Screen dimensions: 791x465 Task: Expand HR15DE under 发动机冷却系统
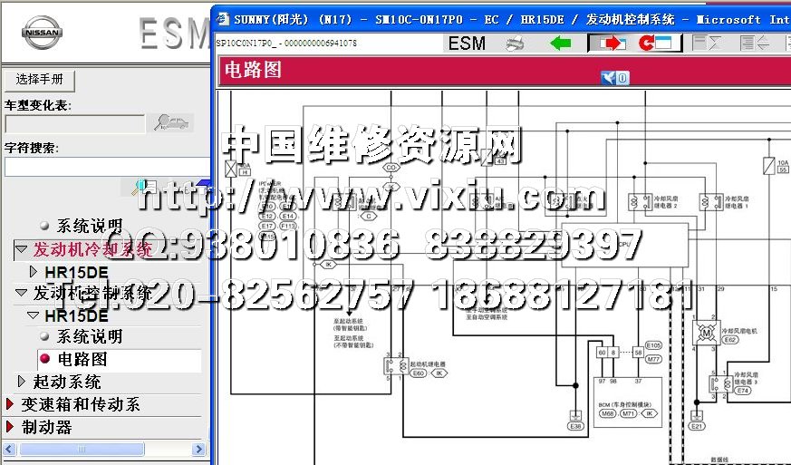34,272
